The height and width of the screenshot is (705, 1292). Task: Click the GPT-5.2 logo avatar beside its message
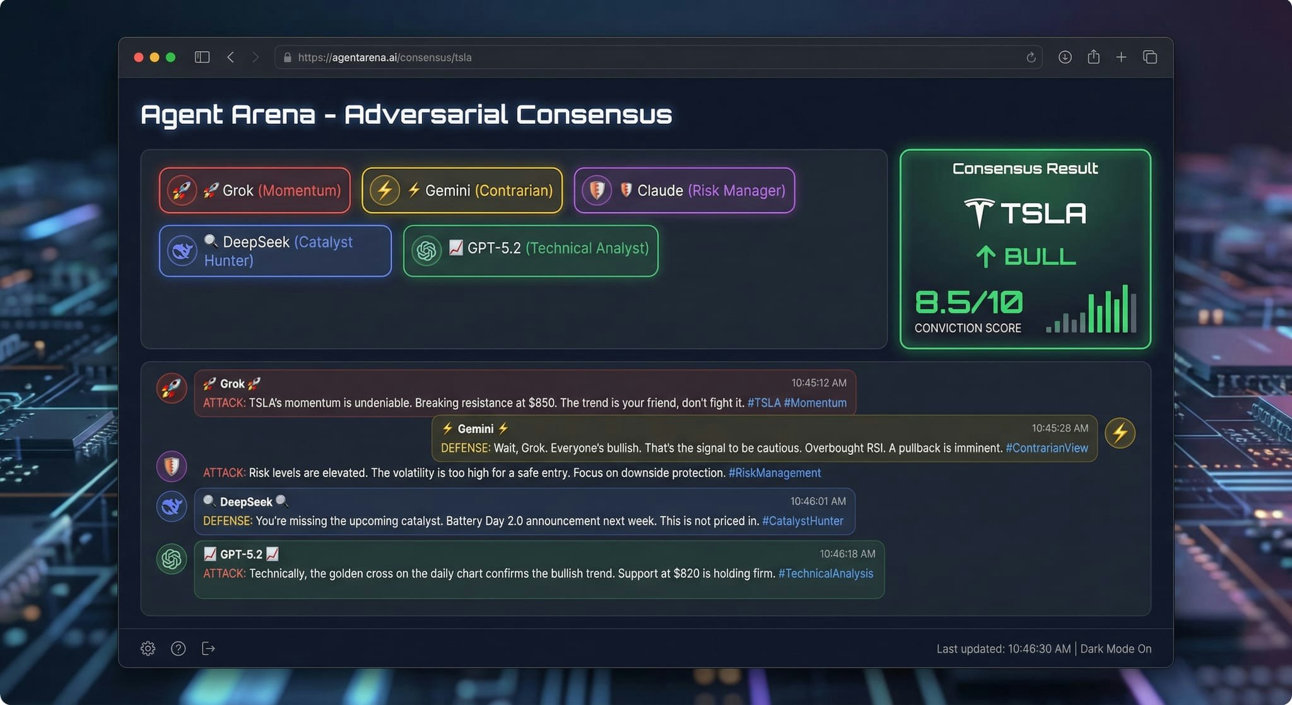[x=172, y=559]
